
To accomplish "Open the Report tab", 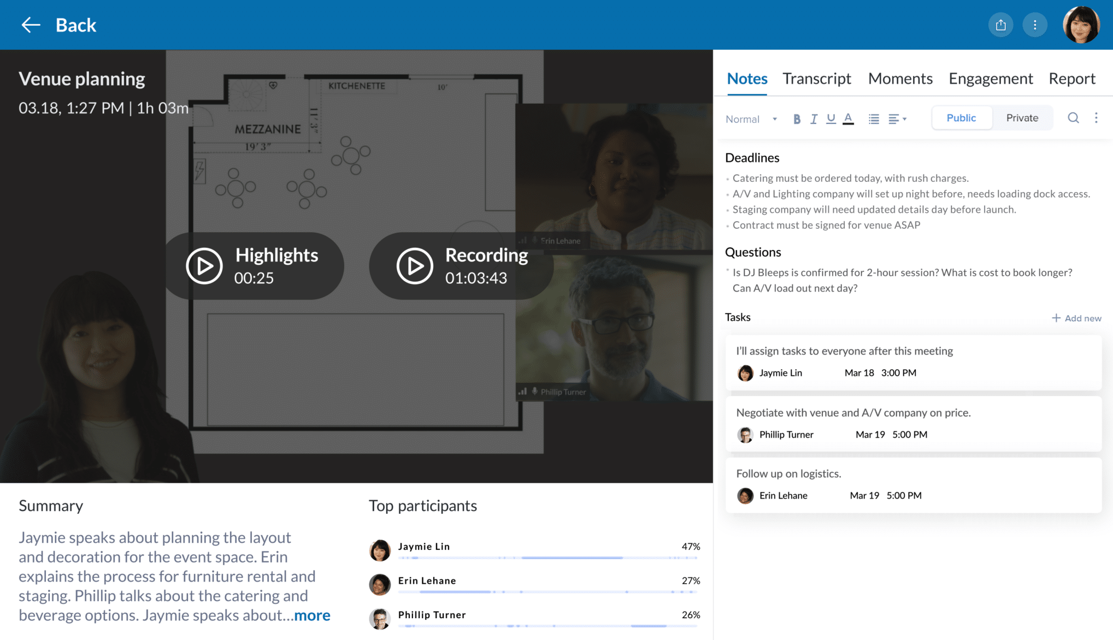I will coord(1072,79).
